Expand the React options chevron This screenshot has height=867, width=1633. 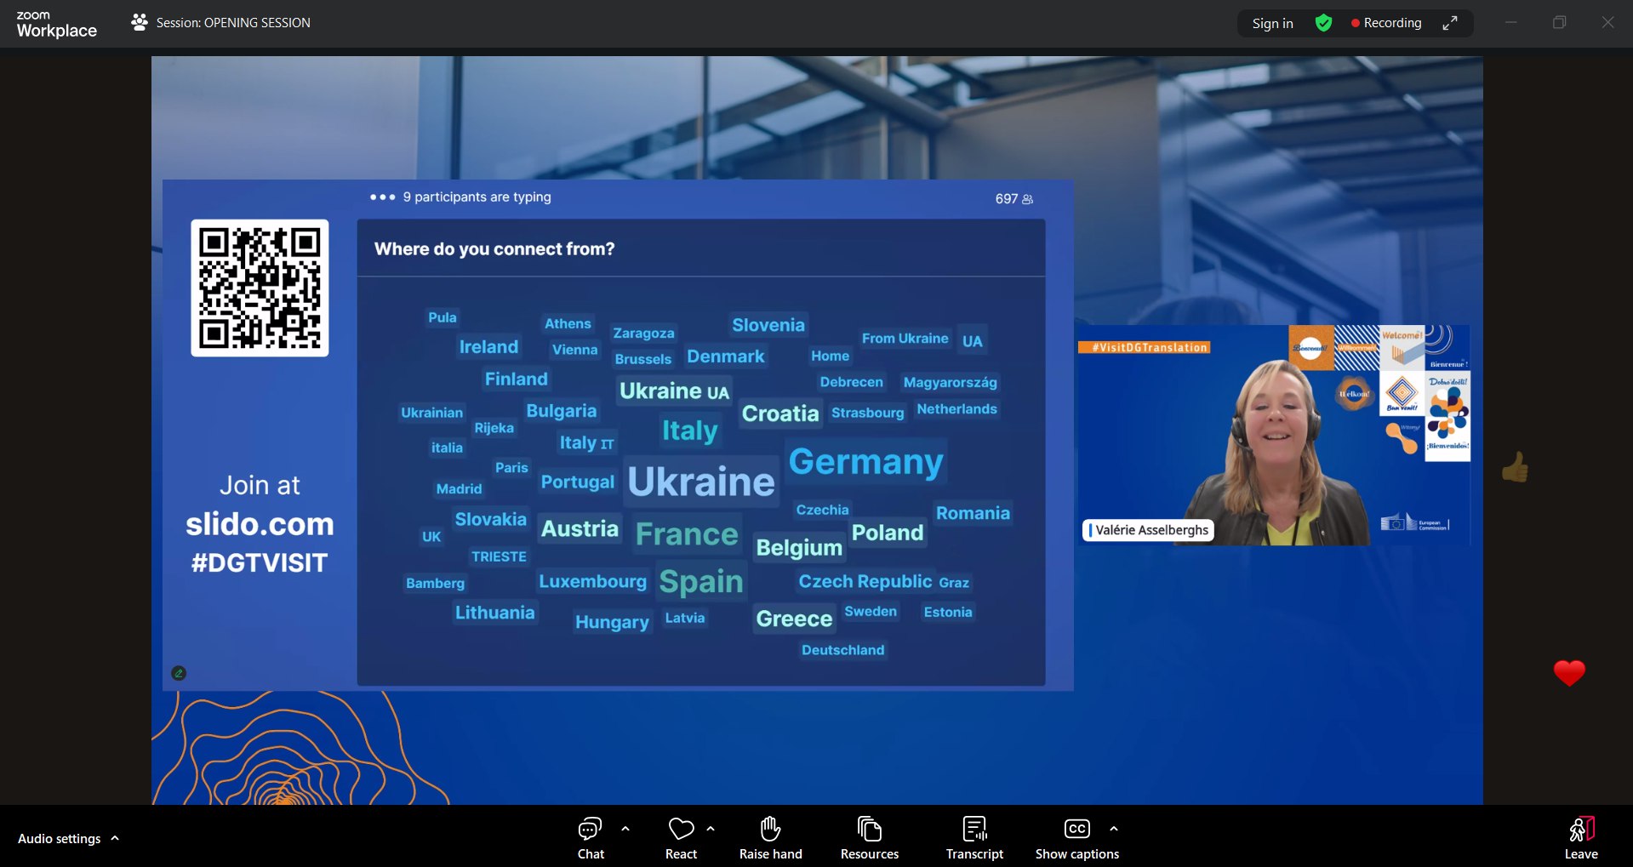click(x=711, y=828)
